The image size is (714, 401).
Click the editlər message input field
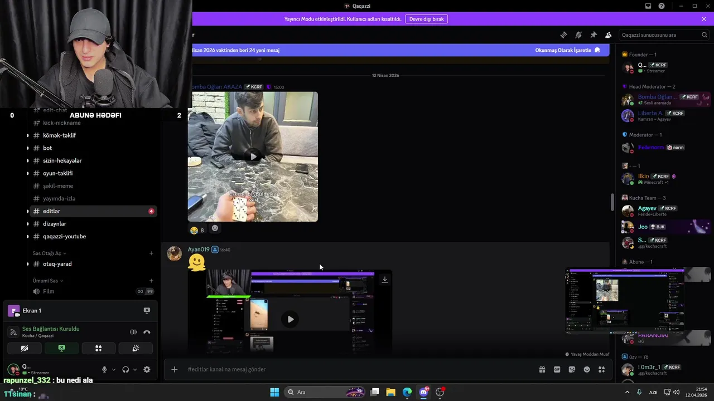point(357,369)
